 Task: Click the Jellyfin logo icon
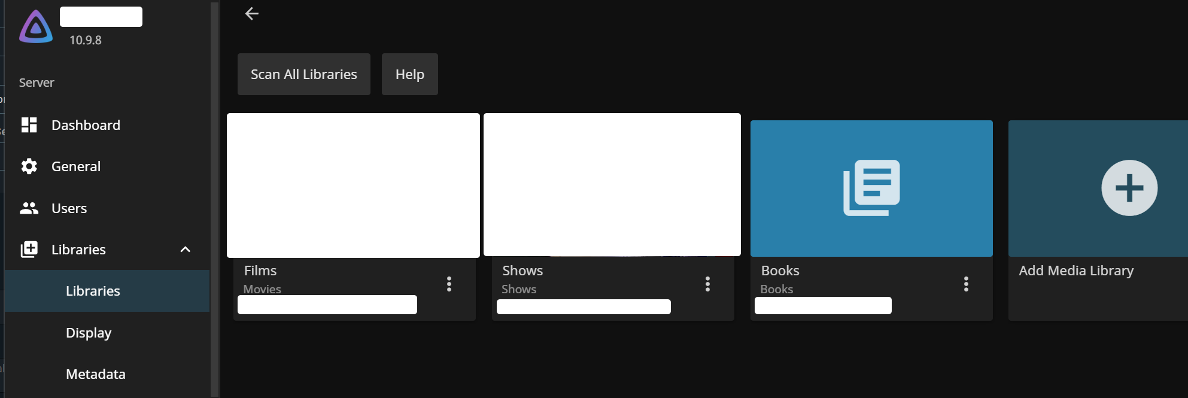[x=36, y=27]
